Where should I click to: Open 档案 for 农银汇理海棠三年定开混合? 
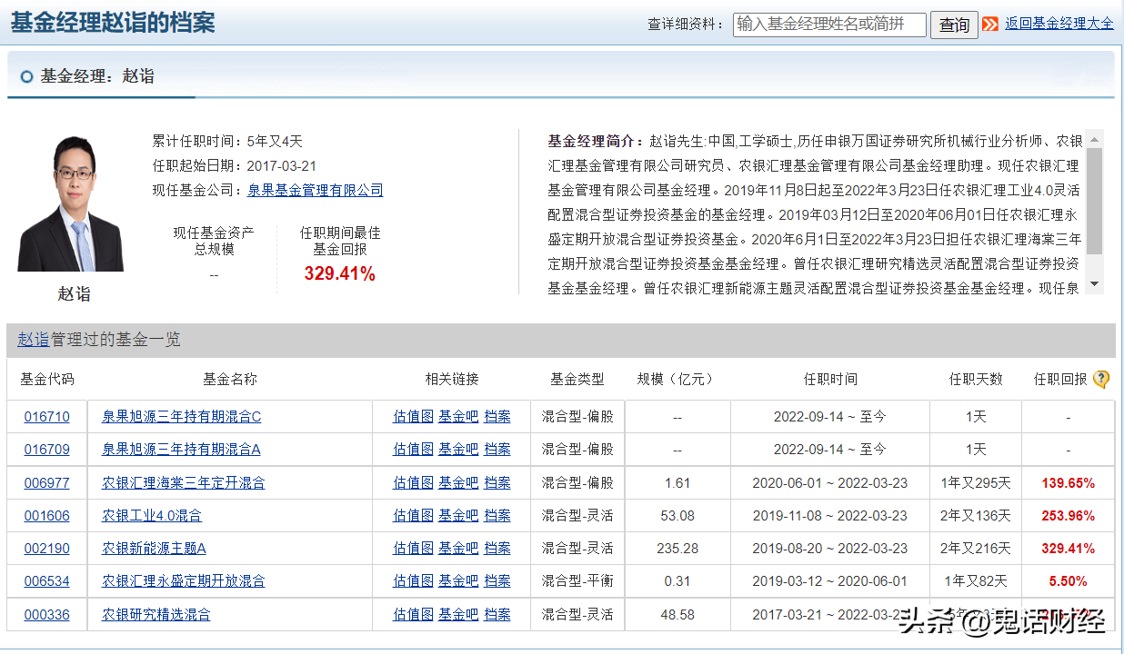tap(497, 483)
